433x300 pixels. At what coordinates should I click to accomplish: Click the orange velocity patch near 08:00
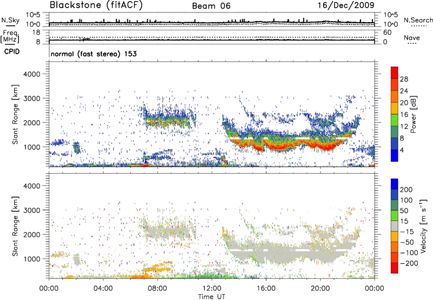158,268
